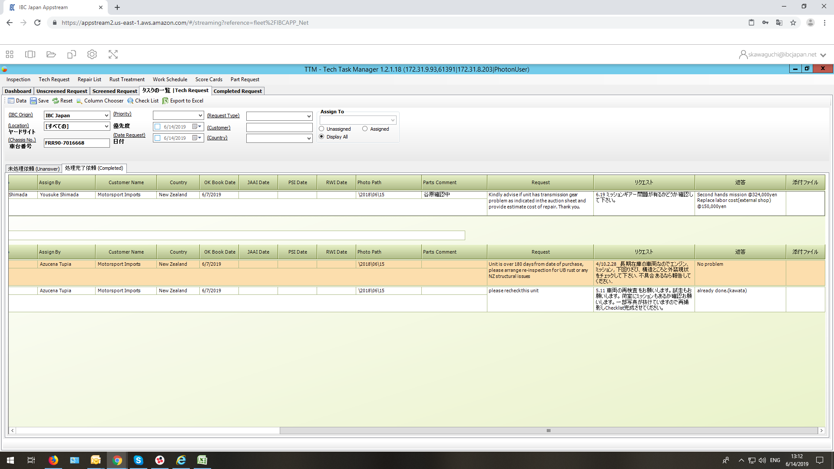The height and width of the screenshot is (469, 834).
Task: Open Skype from the taskbar
Action: [x=138, y=460]
